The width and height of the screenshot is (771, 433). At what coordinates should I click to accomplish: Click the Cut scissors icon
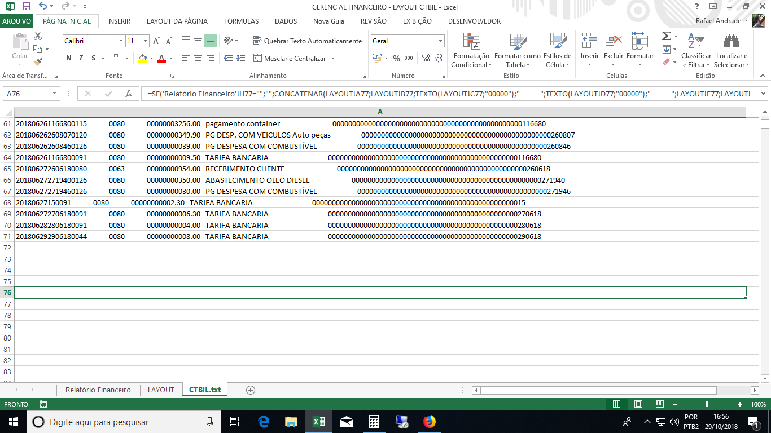(38, 36)
